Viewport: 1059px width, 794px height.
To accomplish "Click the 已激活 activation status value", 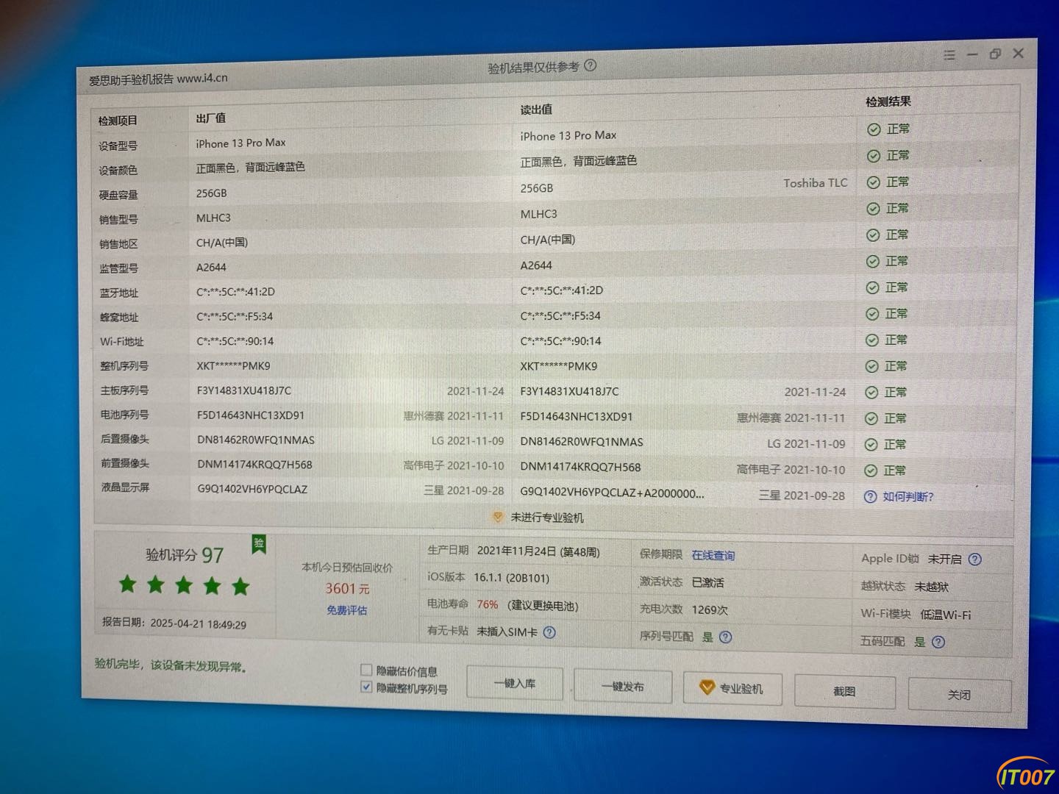I will click(x=707, y=582).
